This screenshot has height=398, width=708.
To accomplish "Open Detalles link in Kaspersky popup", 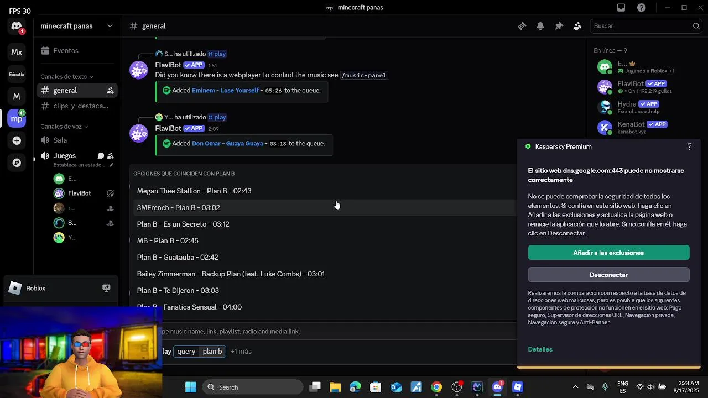I will [x=540, y=349].
